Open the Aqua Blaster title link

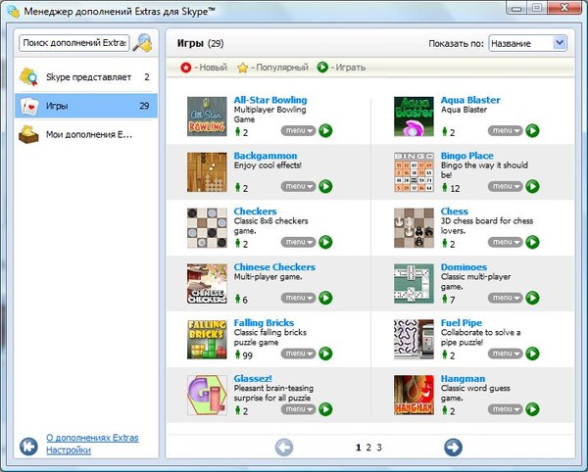pyautogui.click(x=470, y=100)
